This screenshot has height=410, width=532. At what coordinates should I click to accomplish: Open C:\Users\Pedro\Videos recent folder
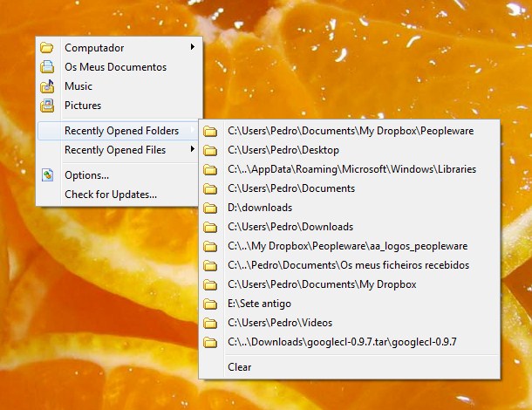click(349, 323)
